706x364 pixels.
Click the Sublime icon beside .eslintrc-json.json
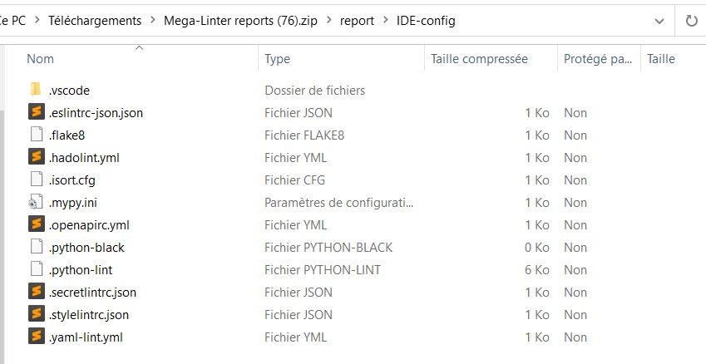click(x=35, y=112)
